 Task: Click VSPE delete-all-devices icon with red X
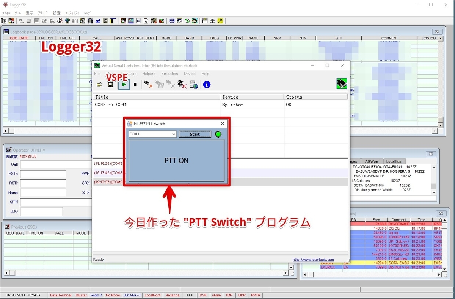(x=182, y=84)
